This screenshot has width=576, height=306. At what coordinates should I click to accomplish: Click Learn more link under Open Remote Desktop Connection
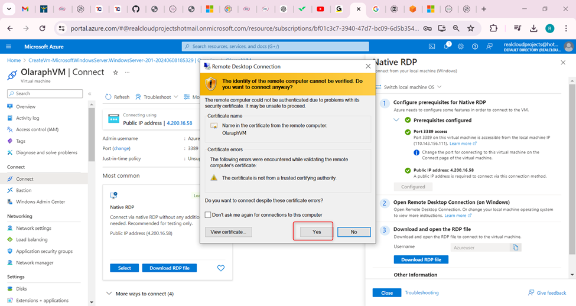(458, 216)
